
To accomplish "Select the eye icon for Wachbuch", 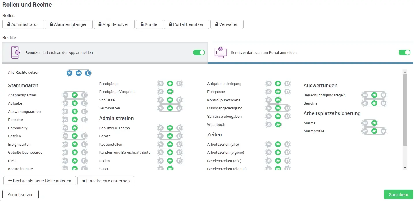I will [x=278, y=124].
